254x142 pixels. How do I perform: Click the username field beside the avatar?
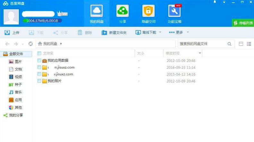[x=38, y=14]
